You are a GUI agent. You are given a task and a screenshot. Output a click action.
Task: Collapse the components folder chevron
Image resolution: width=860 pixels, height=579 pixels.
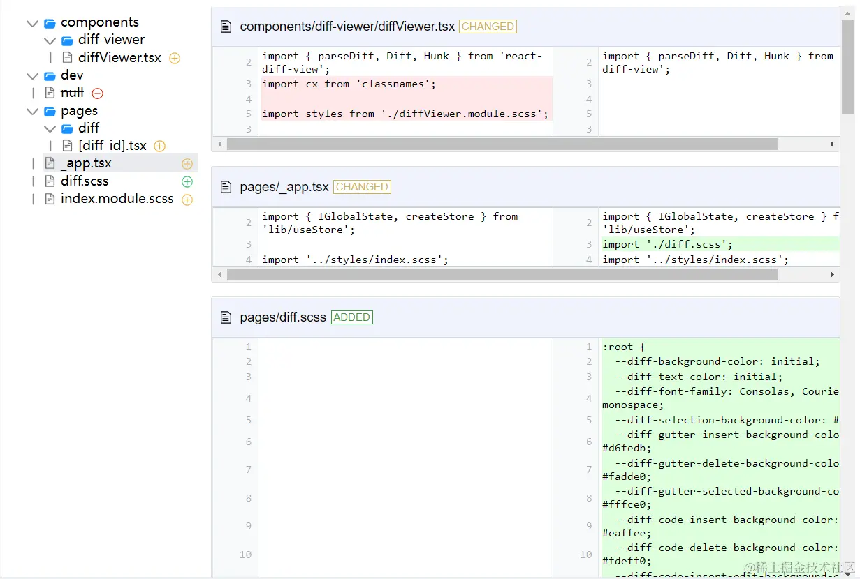(32, 23)
